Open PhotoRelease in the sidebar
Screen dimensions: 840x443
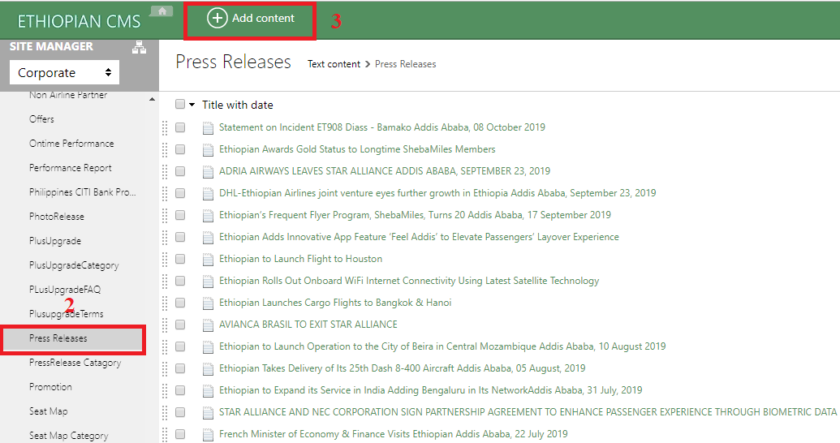[56, 217]
